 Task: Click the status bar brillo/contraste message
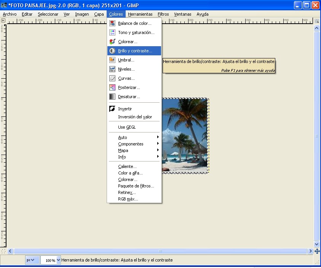(x=117, y=260)
